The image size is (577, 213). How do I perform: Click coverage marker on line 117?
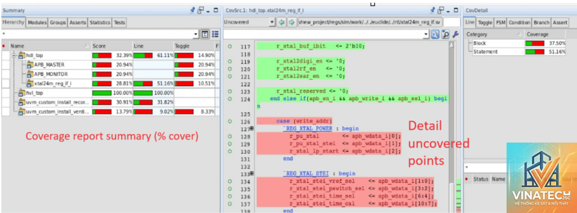click(230, 47)
